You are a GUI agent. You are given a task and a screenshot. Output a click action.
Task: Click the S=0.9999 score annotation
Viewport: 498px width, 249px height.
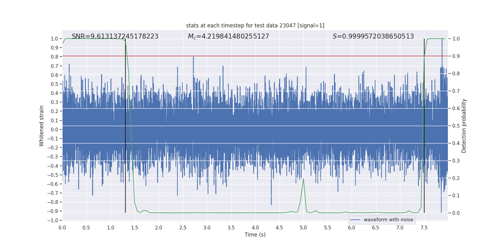point(373,36)
